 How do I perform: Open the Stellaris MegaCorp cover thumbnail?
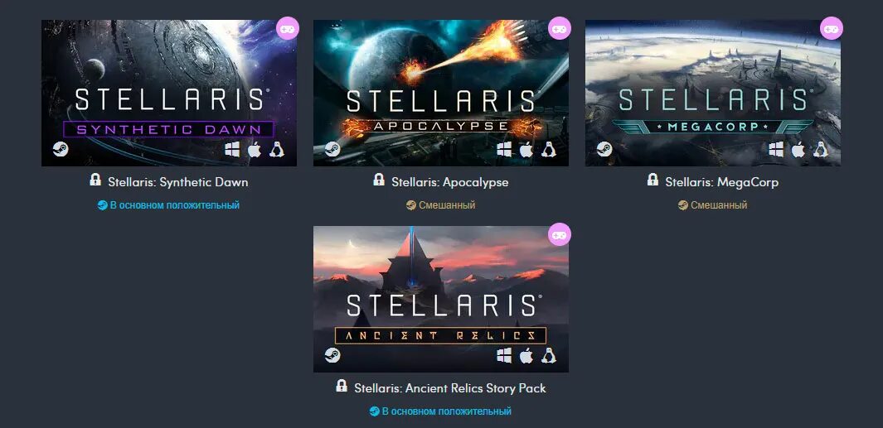tap(713, 93)
